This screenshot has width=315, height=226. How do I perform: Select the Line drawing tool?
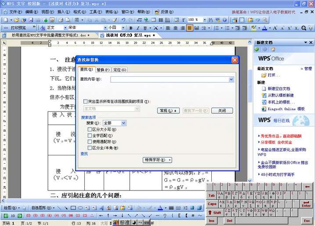tap(59, 208)
